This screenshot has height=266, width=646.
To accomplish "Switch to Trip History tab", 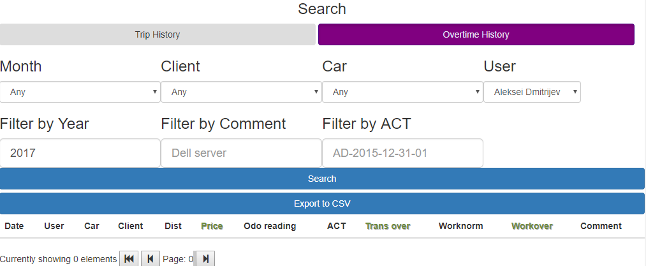I will point(158,34).
